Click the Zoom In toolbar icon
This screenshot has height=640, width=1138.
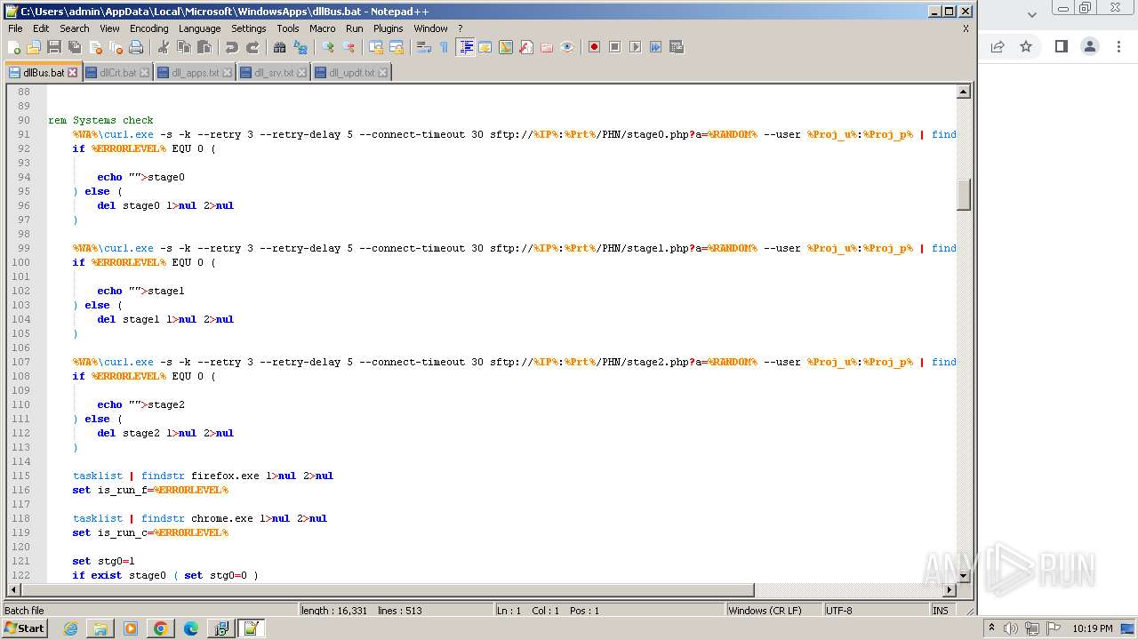[328, 47]
